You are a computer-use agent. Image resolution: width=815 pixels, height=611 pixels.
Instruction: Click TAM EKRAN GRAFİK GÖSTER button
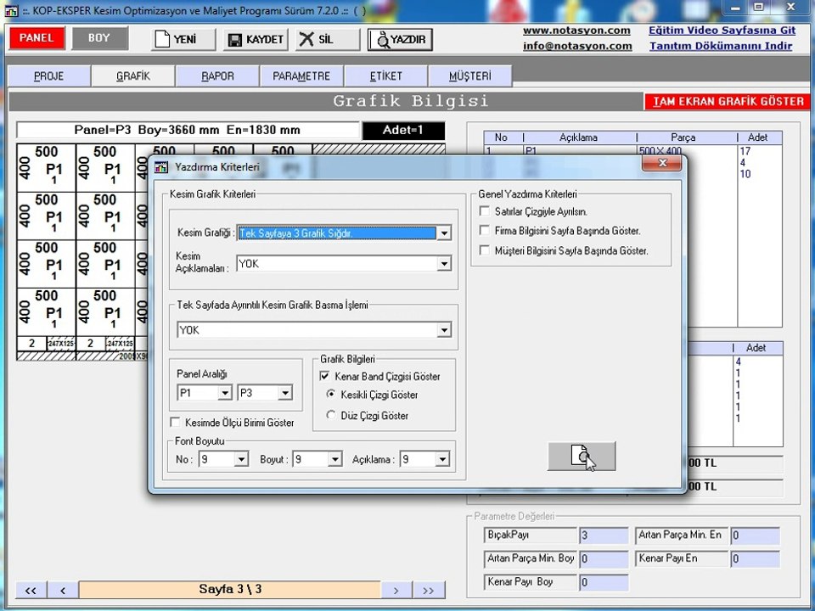point(728,101)
